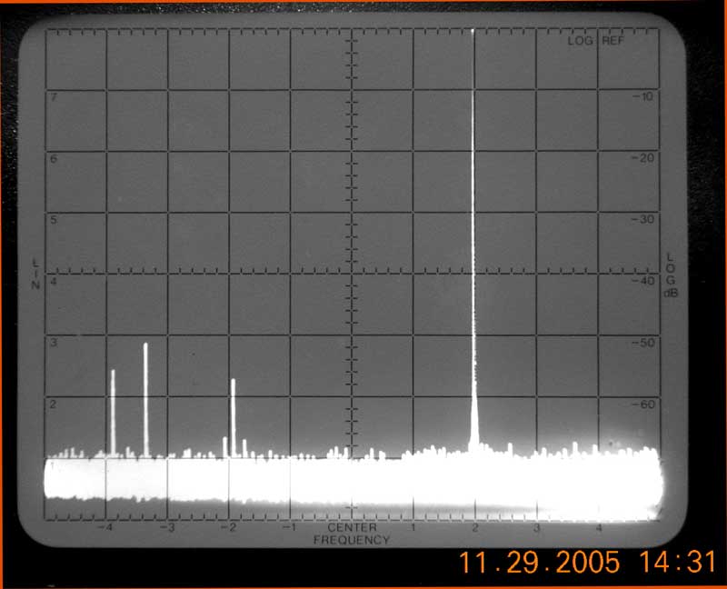The image size is (727, 589).
Task: Click the positive 2 frequency axis label
Action: click(x=475, y=528)
